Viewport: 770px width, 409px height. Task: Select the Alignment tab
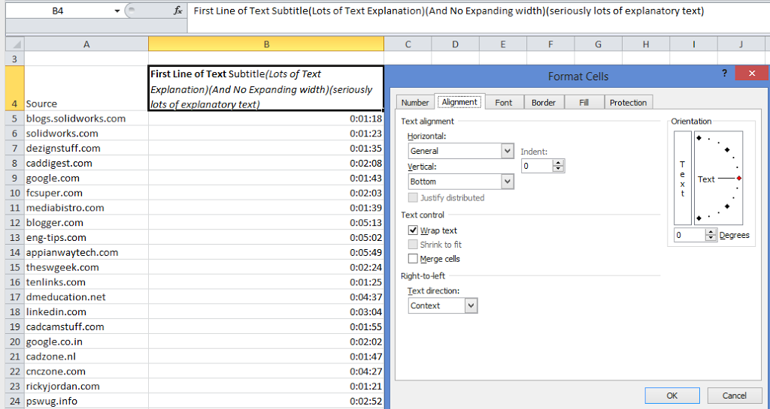coord(459,102)
